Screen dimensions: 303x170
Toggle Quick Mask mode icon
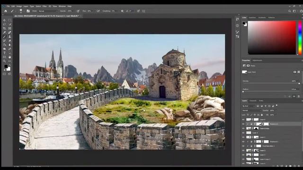pyautogui.click(x=4, y=74)
